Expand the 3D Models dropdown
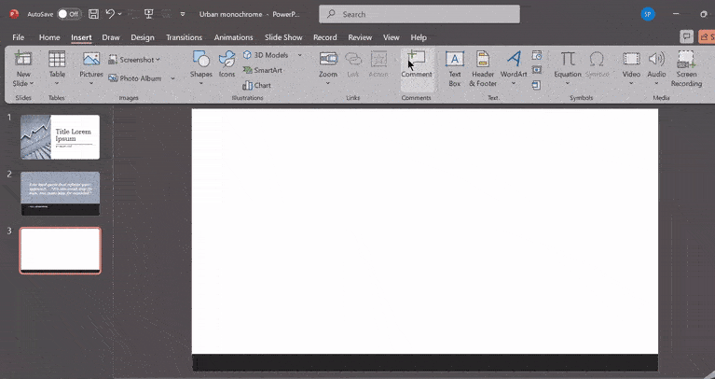This screenshot has width=715, height=379. point(299,55)
